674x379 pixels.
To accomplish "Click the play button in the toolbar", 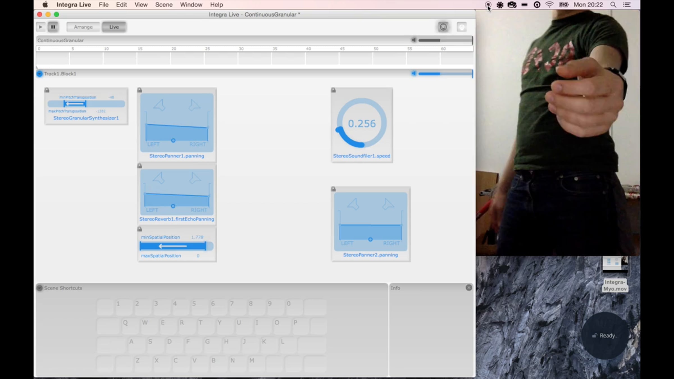I will [40, 27].
